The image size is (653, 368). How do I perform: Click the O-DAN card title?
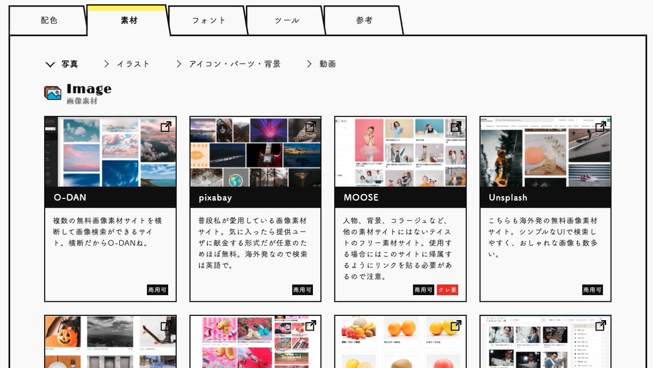coord(70,197)
